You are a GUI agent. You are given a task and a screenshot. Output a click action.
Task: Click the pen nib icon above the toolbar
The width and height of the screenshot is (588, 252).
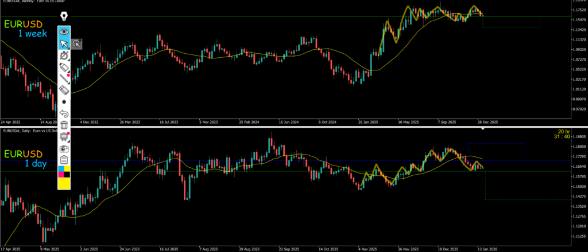click(64, 15)
